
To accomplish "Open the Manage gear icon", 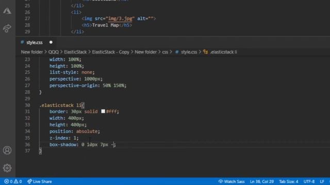I will [x=7, y=168].
